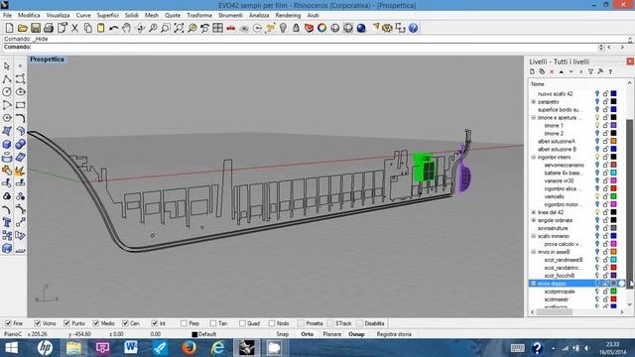Toggle Snap in the status bar
635x357 pixels.
[282, 334]
